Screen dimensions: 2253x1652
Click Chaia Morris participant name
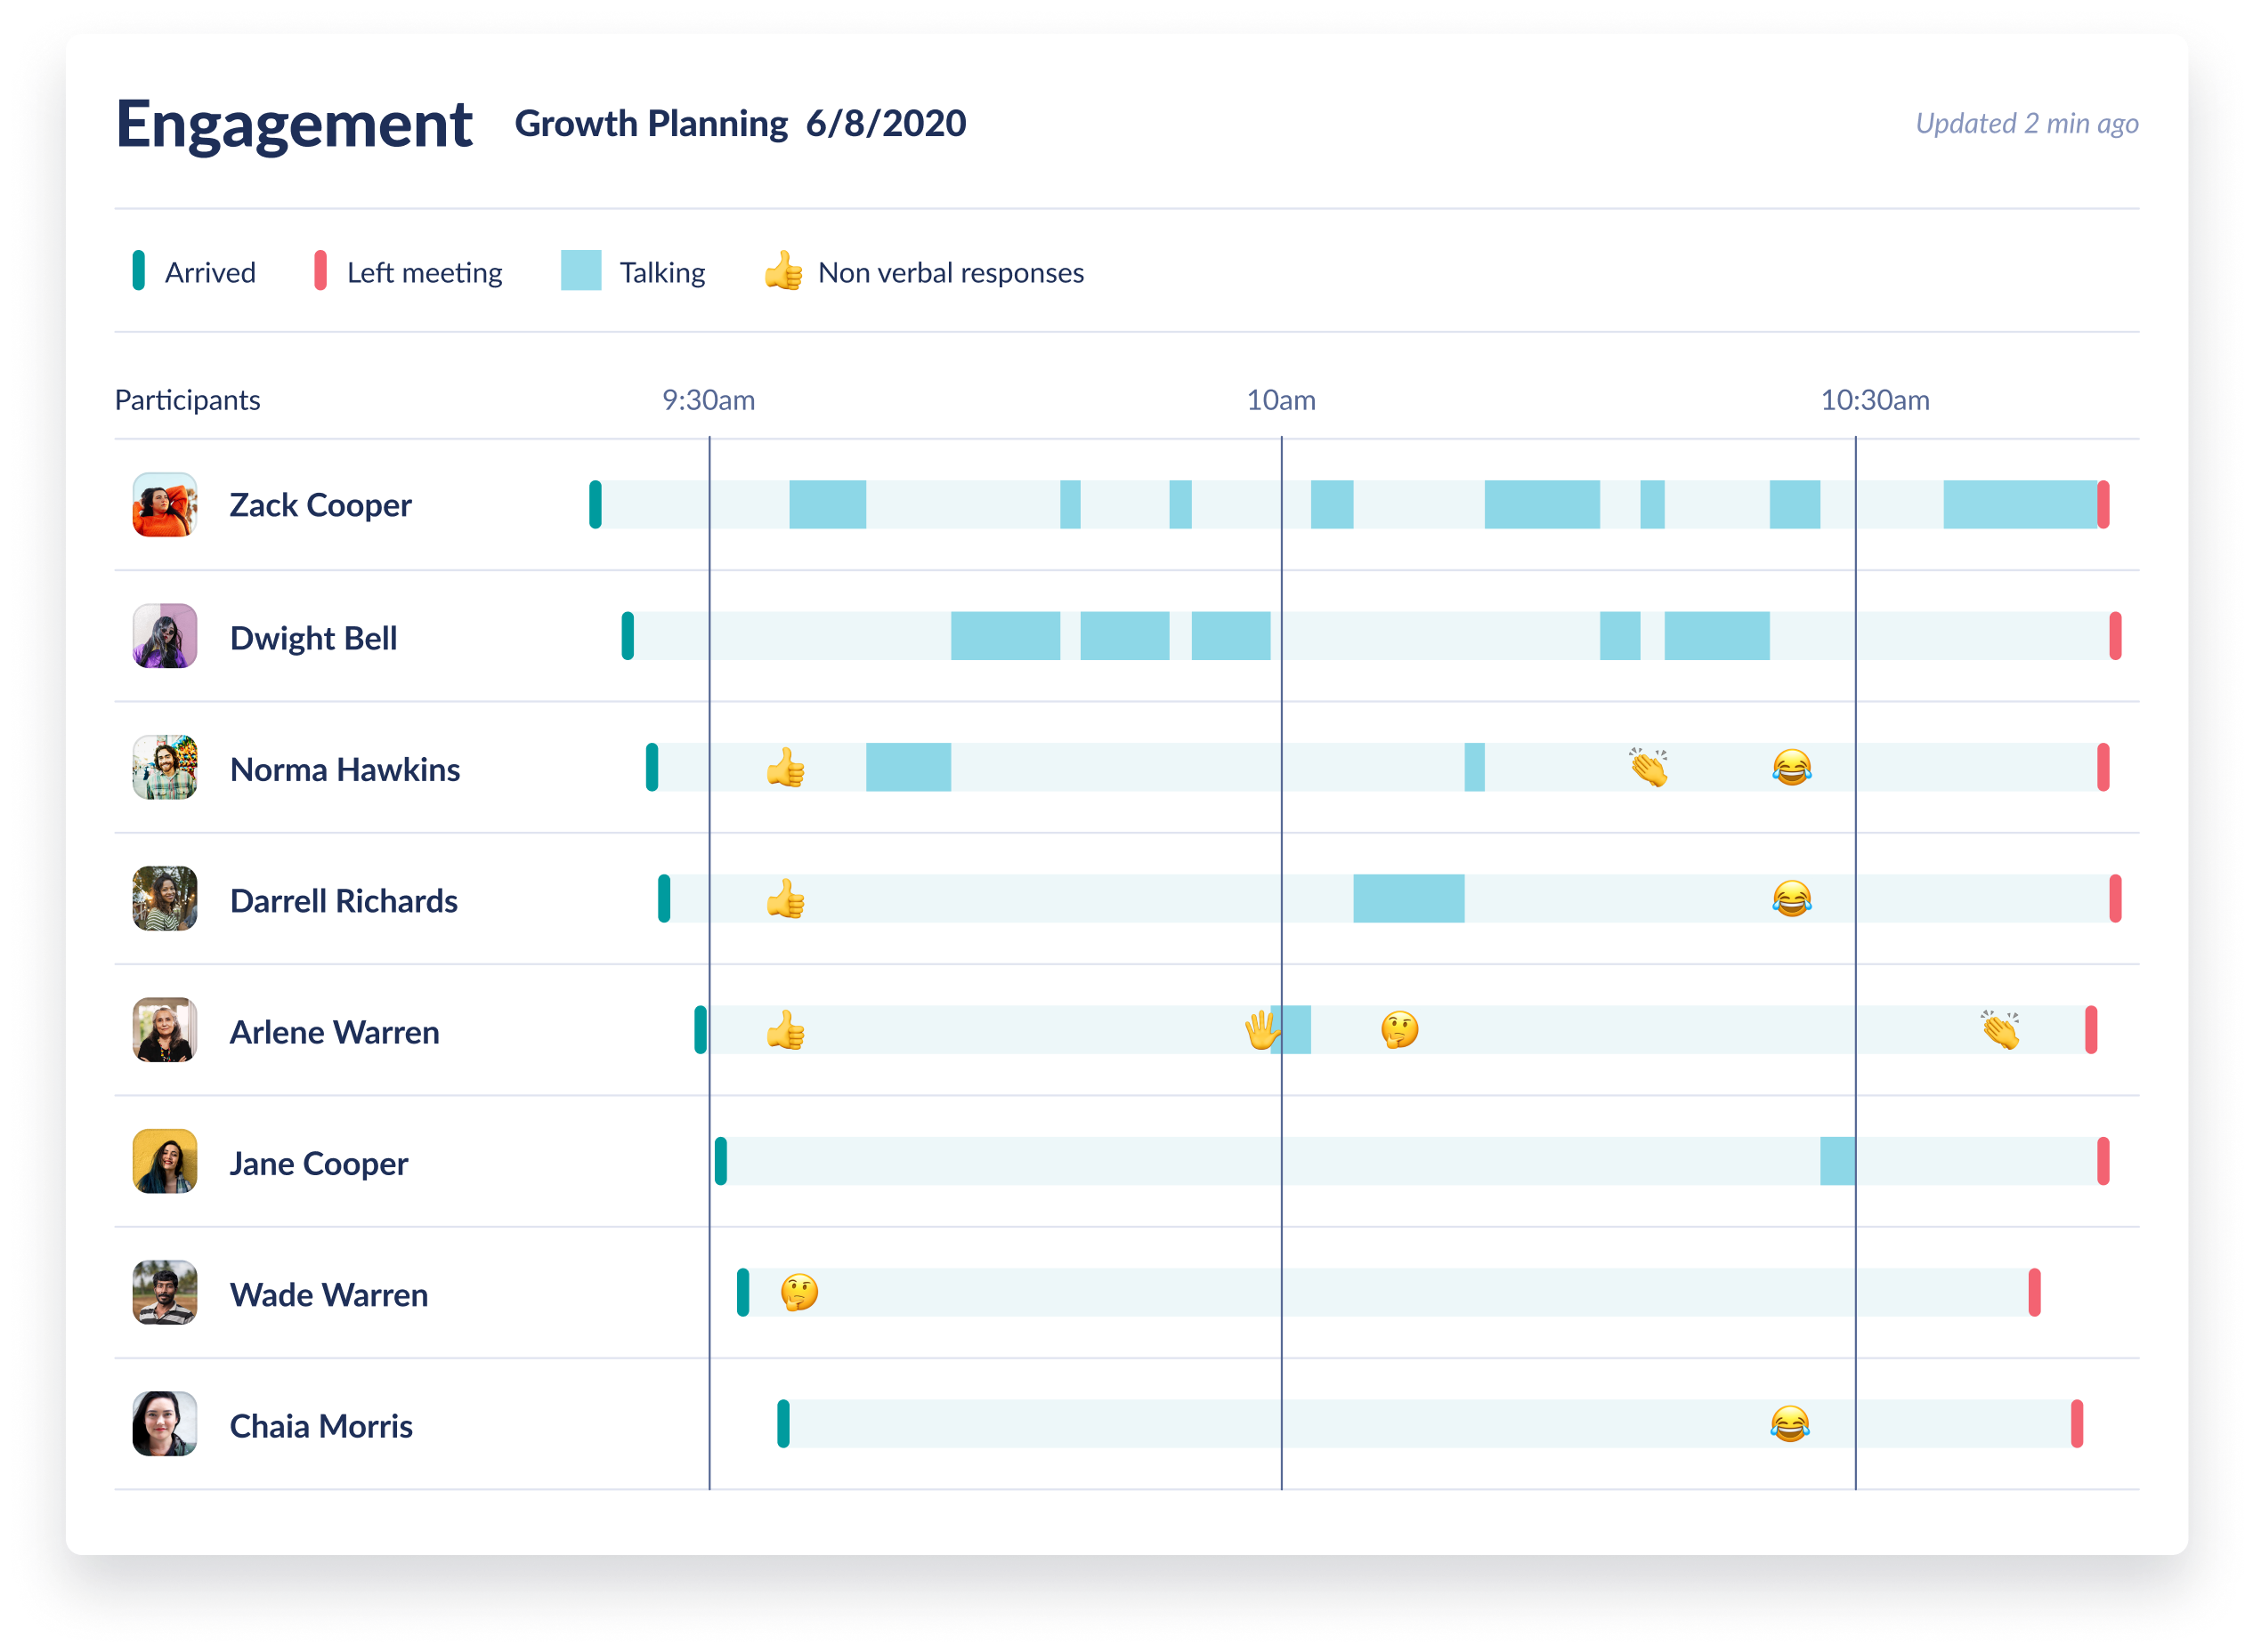pyautogui.click(x=320, y=1426)
